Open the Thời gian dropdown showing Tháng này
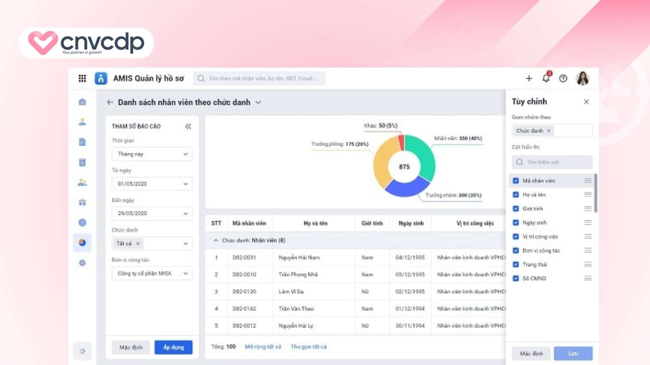Screen dimensions: 650x365 [x=152, y=154]
